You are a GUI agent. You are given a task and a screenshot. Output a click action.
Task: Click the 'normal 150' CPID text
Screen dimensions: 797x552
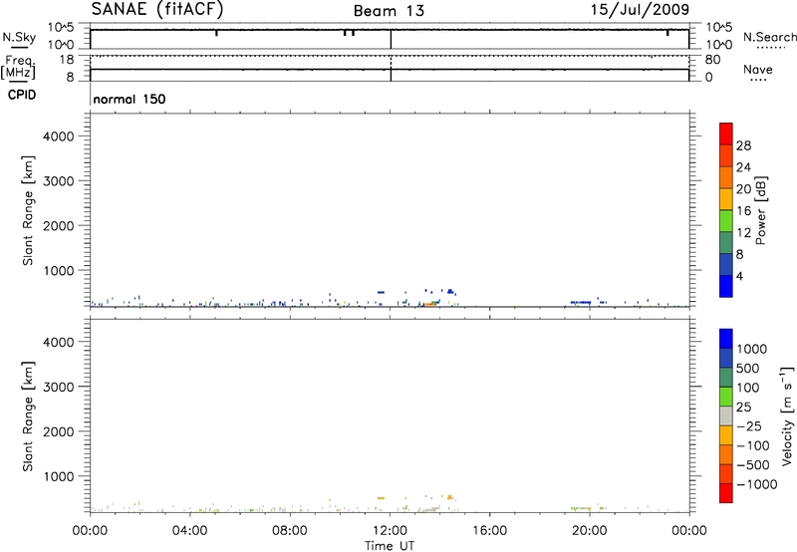tap(130, 99)
